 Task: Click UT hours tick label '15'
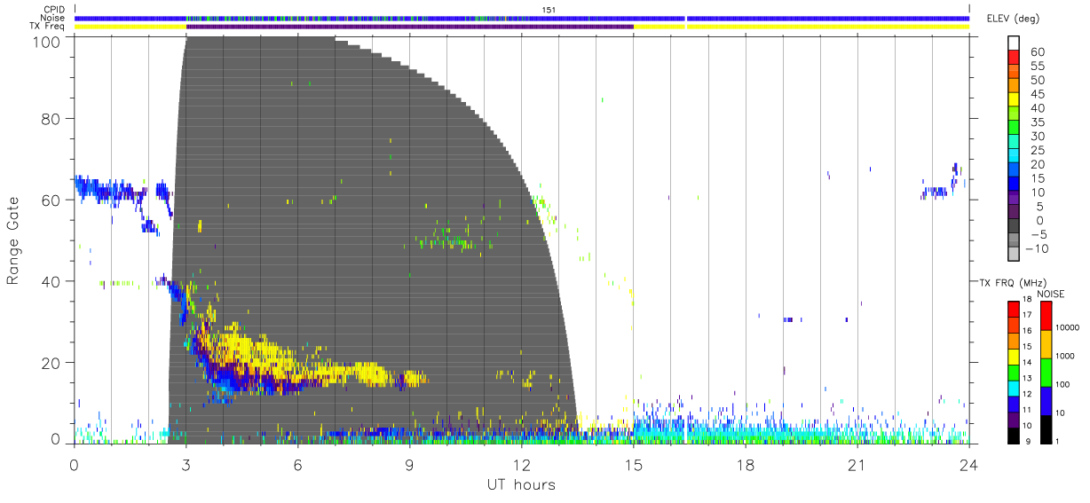633,465
